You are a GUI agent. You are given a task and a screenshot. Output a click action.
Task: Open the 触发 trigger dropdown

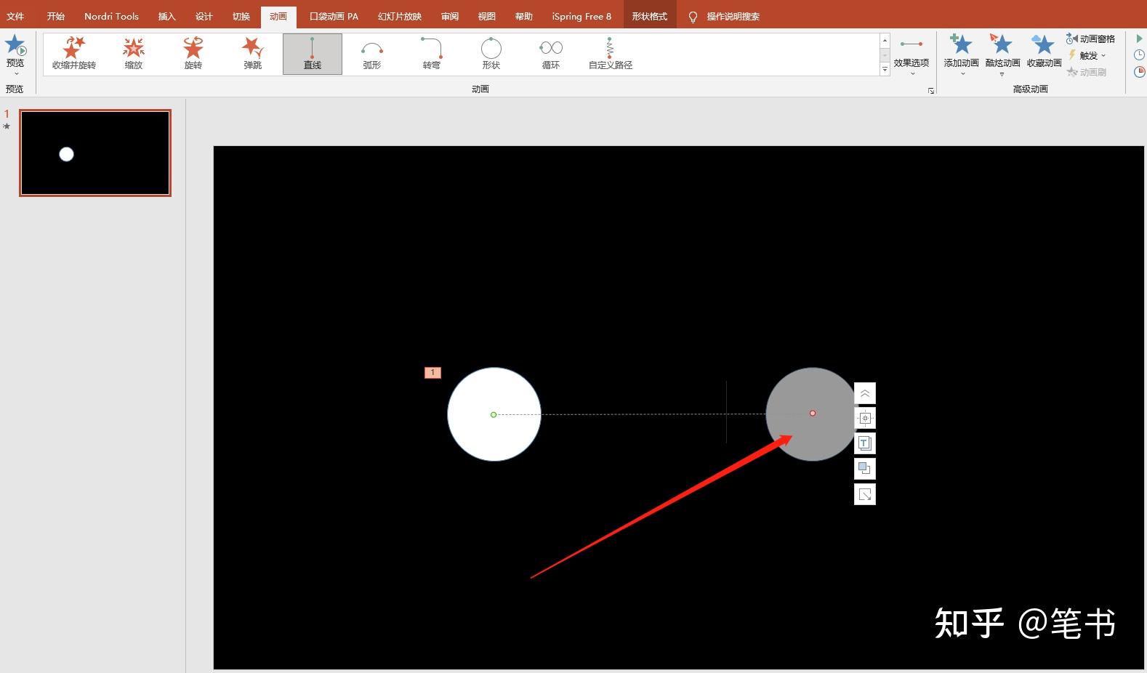pyautogui.click(x=1087, y=55)
